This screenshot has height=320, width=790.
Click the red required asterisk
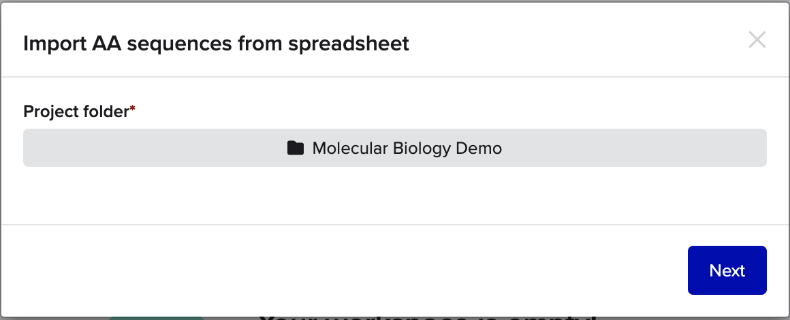pos(133,110)
